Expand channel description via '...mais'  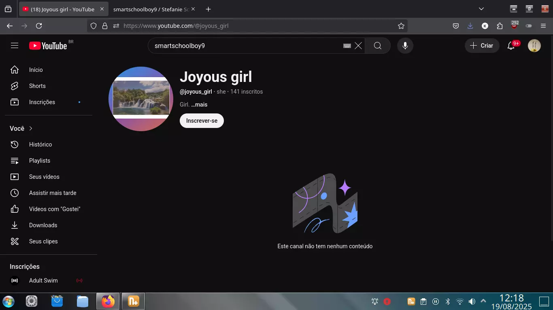(199, 105)
